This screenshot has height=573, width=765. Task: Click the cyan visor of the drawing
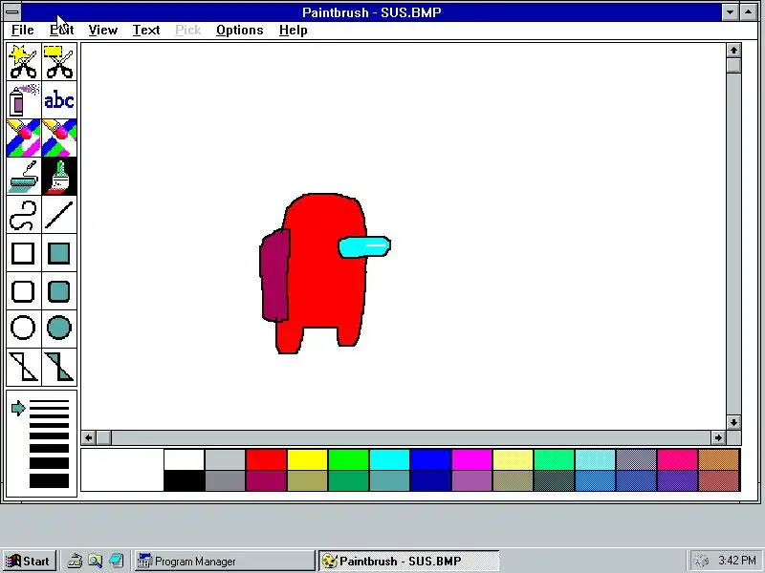(x=364, y=246)
